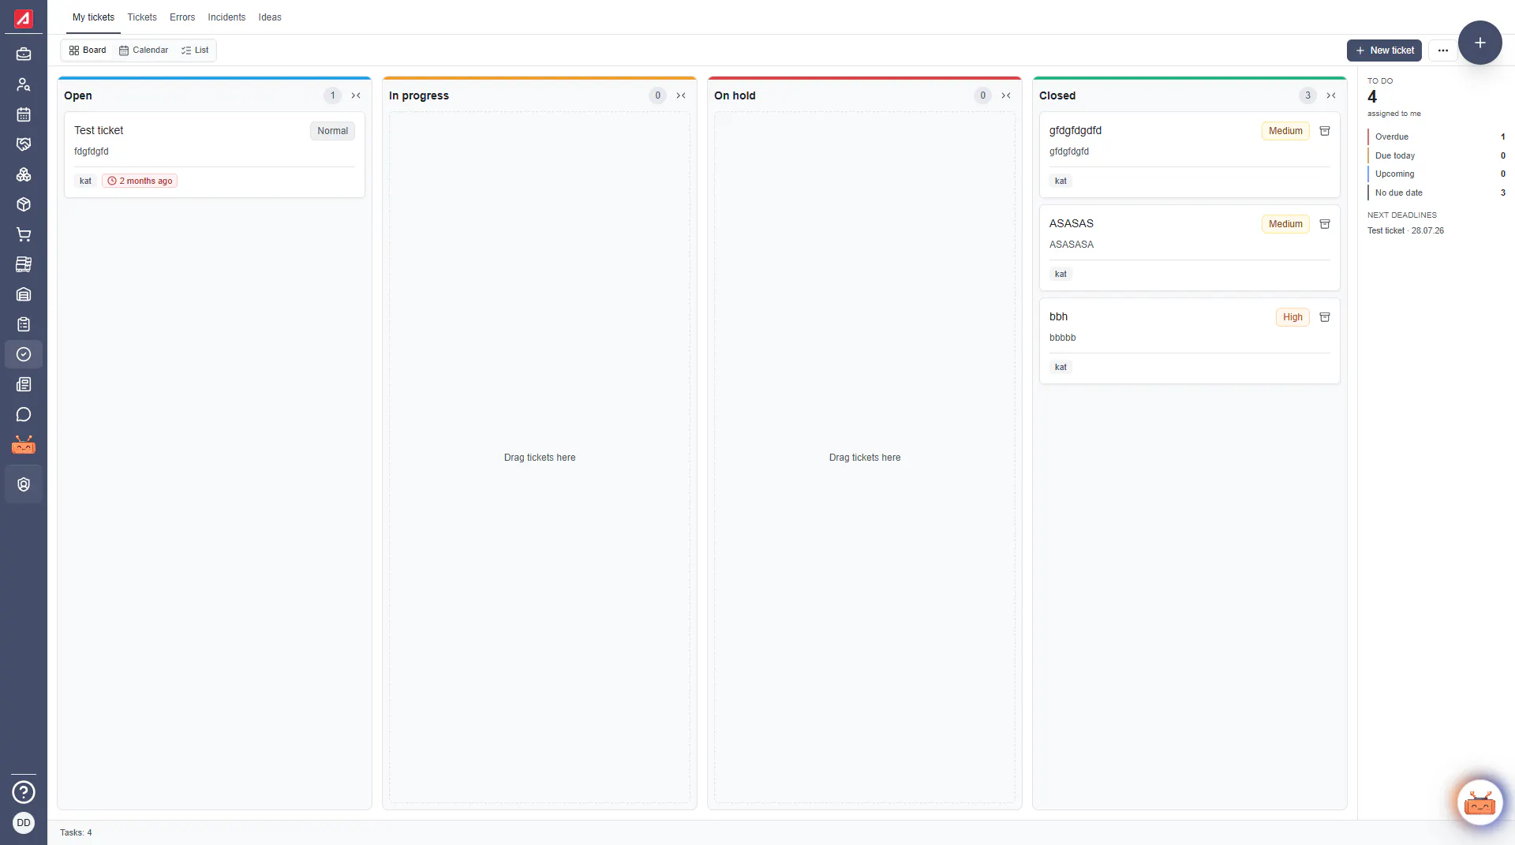Open the briefcase sidebar icon
1515x845 pixels.
24,54
